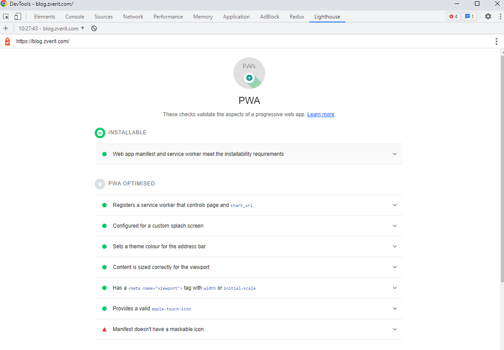Expand the custom splash screen audit
This screenshot has height=350, width=504.
[x=249, y=226]
